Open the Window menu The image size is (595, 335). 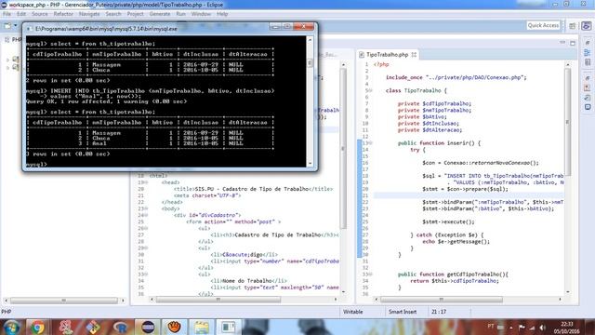201,14
